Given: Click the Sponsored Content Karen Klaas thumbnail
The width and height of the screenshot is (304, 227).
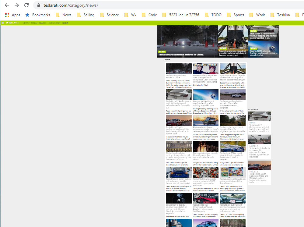Looking at the screenshot, I should click(206, 69).
